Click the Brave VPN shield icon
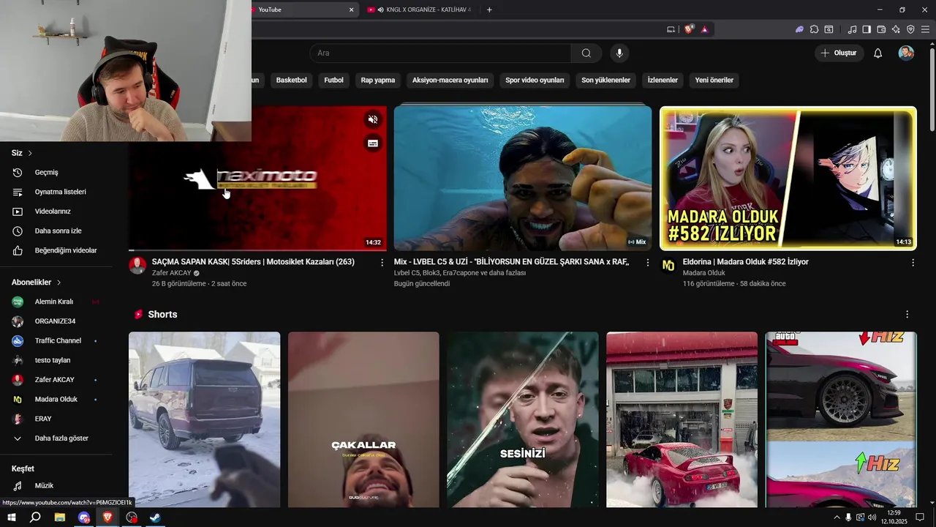Screen dimensions: 936x527 pyautogui.click(x=910, y=29)
